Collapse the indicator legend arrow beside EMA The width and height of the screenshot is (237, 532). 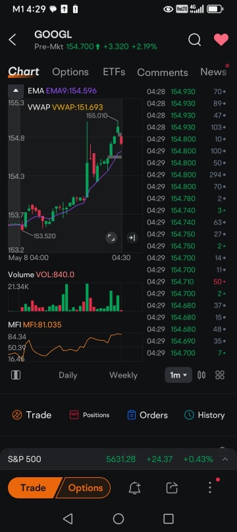point(16,90)
